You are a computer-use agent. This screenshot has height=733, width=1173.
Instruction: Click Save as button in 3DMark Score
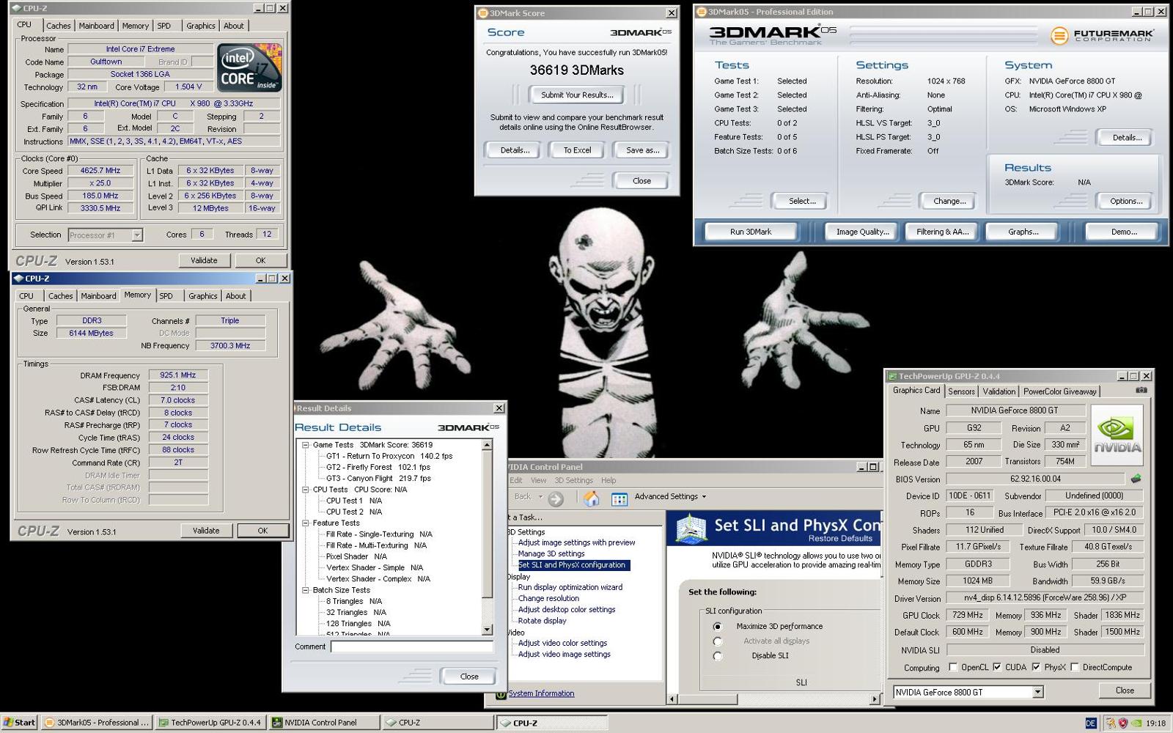(642, 150)
